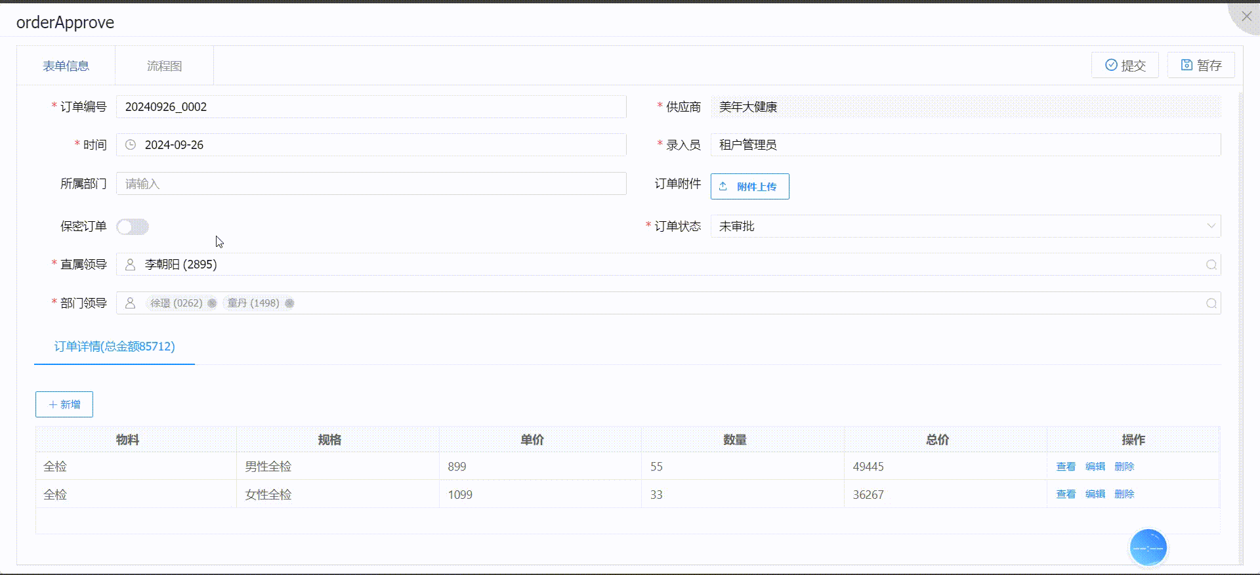This screenshot has height=575, width=1260.
Task: Click the 暂存 save draft button
Action: pos(1201,65)
